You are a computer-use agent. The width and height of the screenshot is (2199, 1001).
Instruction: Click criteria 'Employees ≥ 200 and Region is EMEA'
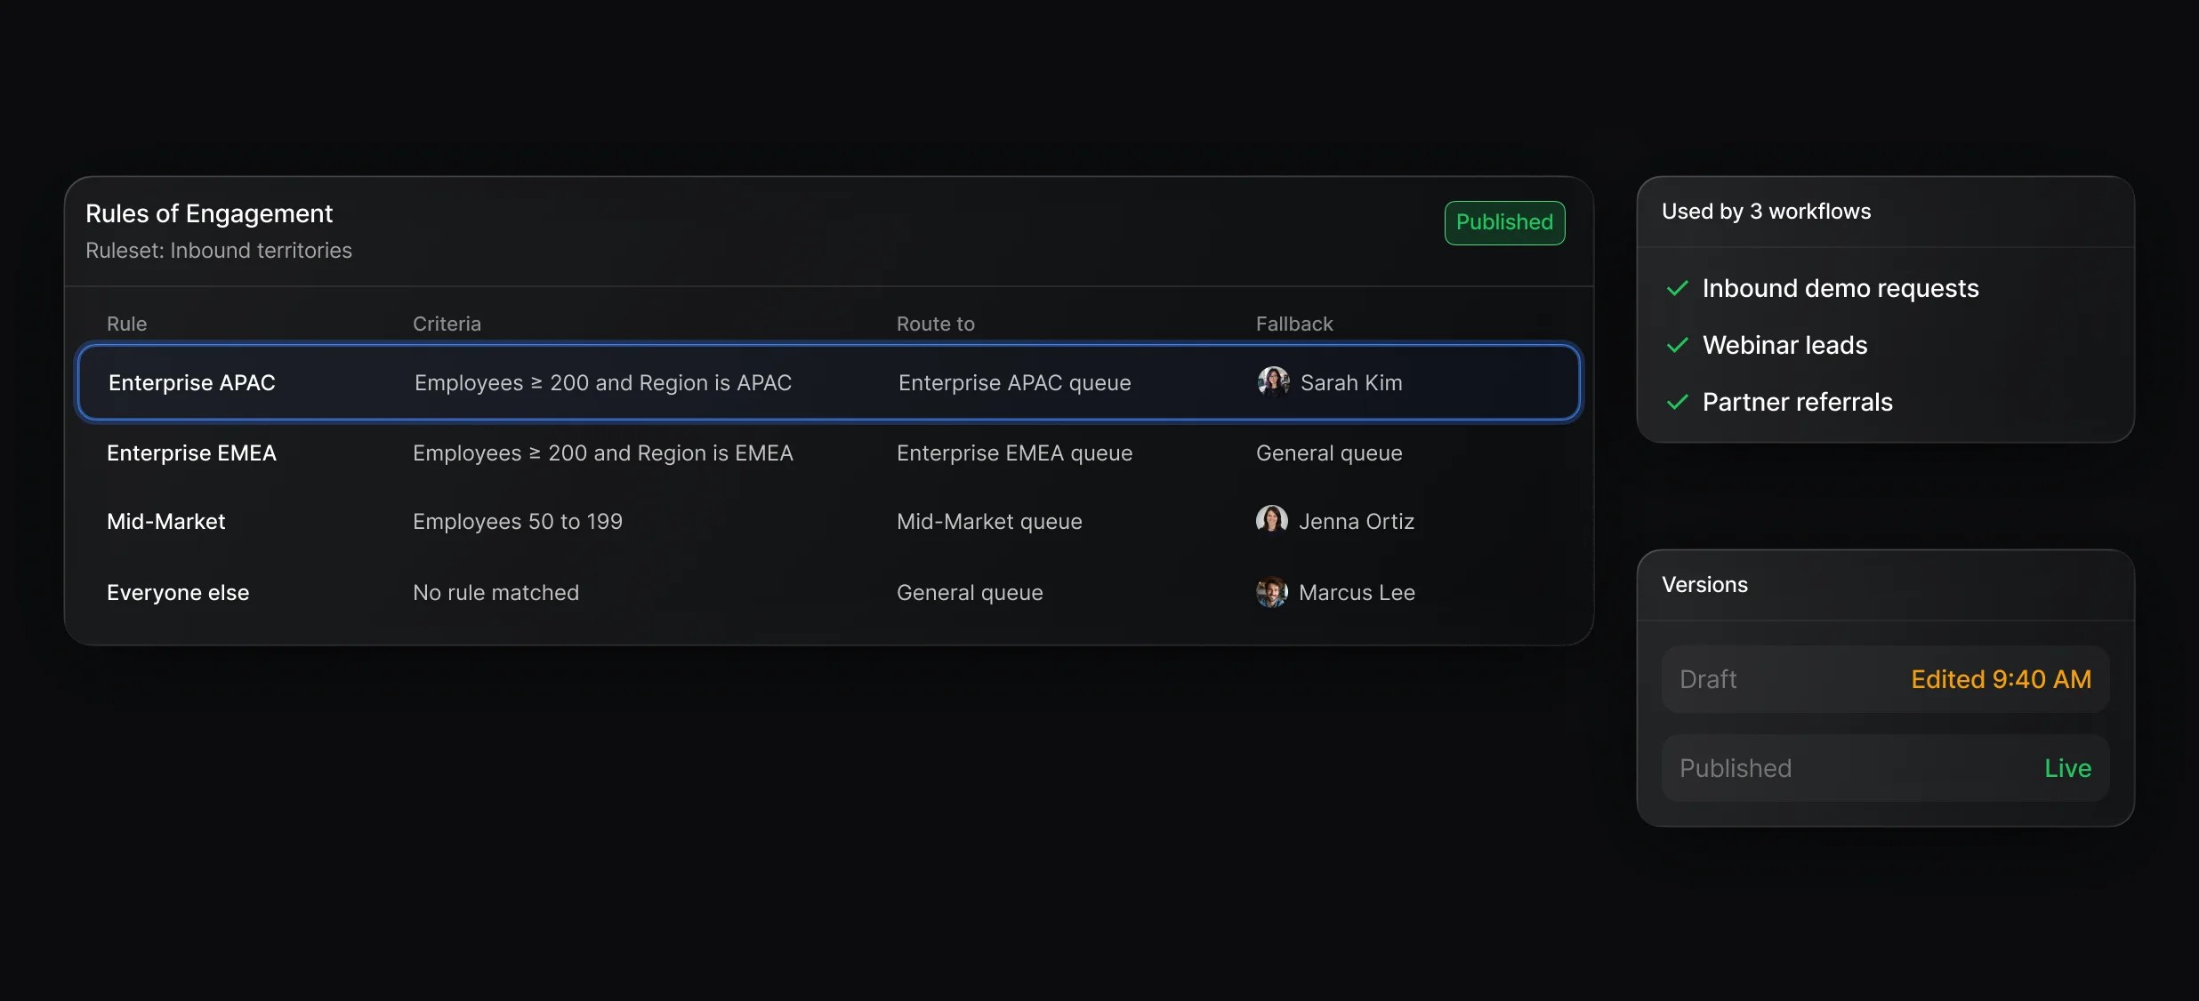coord(602,452)
